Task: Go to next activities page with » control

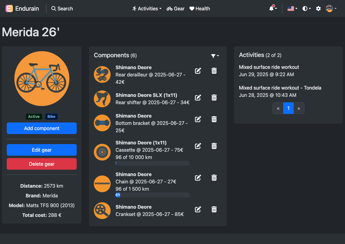Action: click(299, 108)
